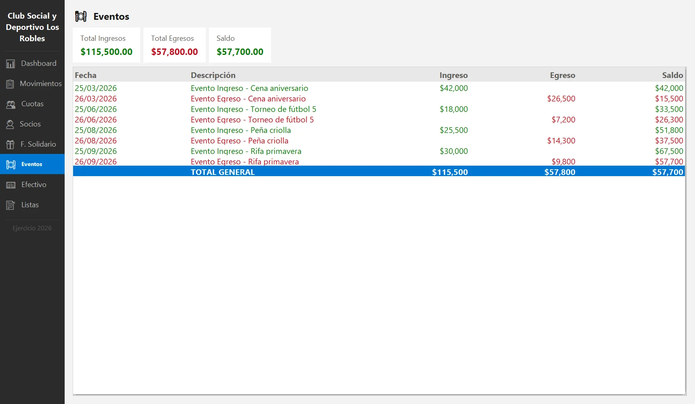The image size is (695, 404).
Task: Select row 'Evento Ingreso - Torneo de fútbol 5'
Action: tap(379, 109)
